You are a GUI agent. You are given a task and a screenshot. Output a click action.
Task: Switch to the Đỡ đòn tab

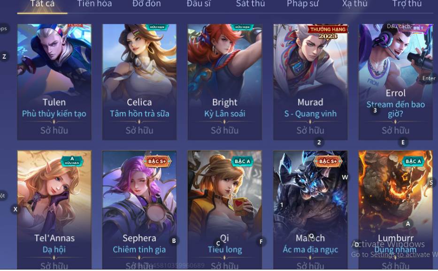coord(146,4)
